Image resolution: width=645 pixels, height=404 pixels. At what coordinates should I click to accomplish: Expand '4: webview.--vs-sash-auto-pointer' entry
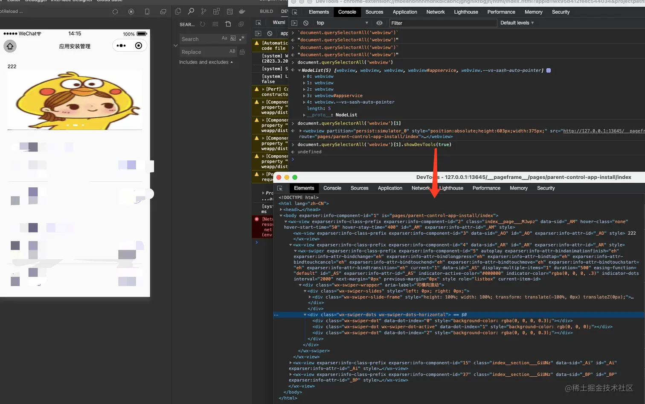coord(304,102)
